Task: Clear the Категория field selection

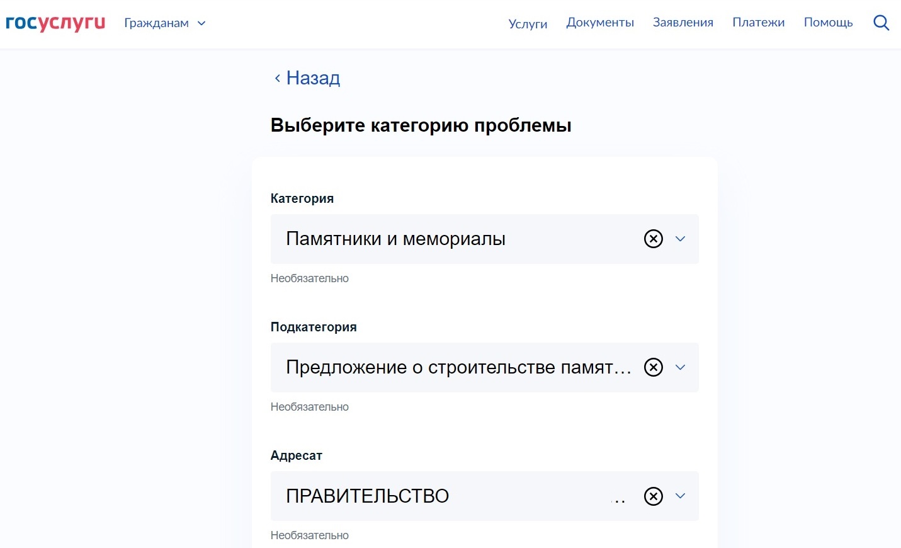Action: 653,239
